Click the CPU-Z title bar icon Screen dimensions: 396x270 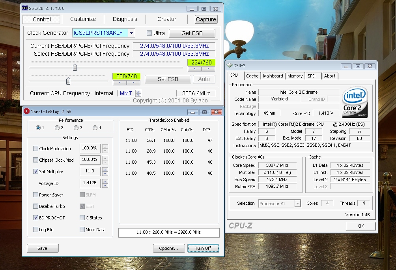(230, 66)
